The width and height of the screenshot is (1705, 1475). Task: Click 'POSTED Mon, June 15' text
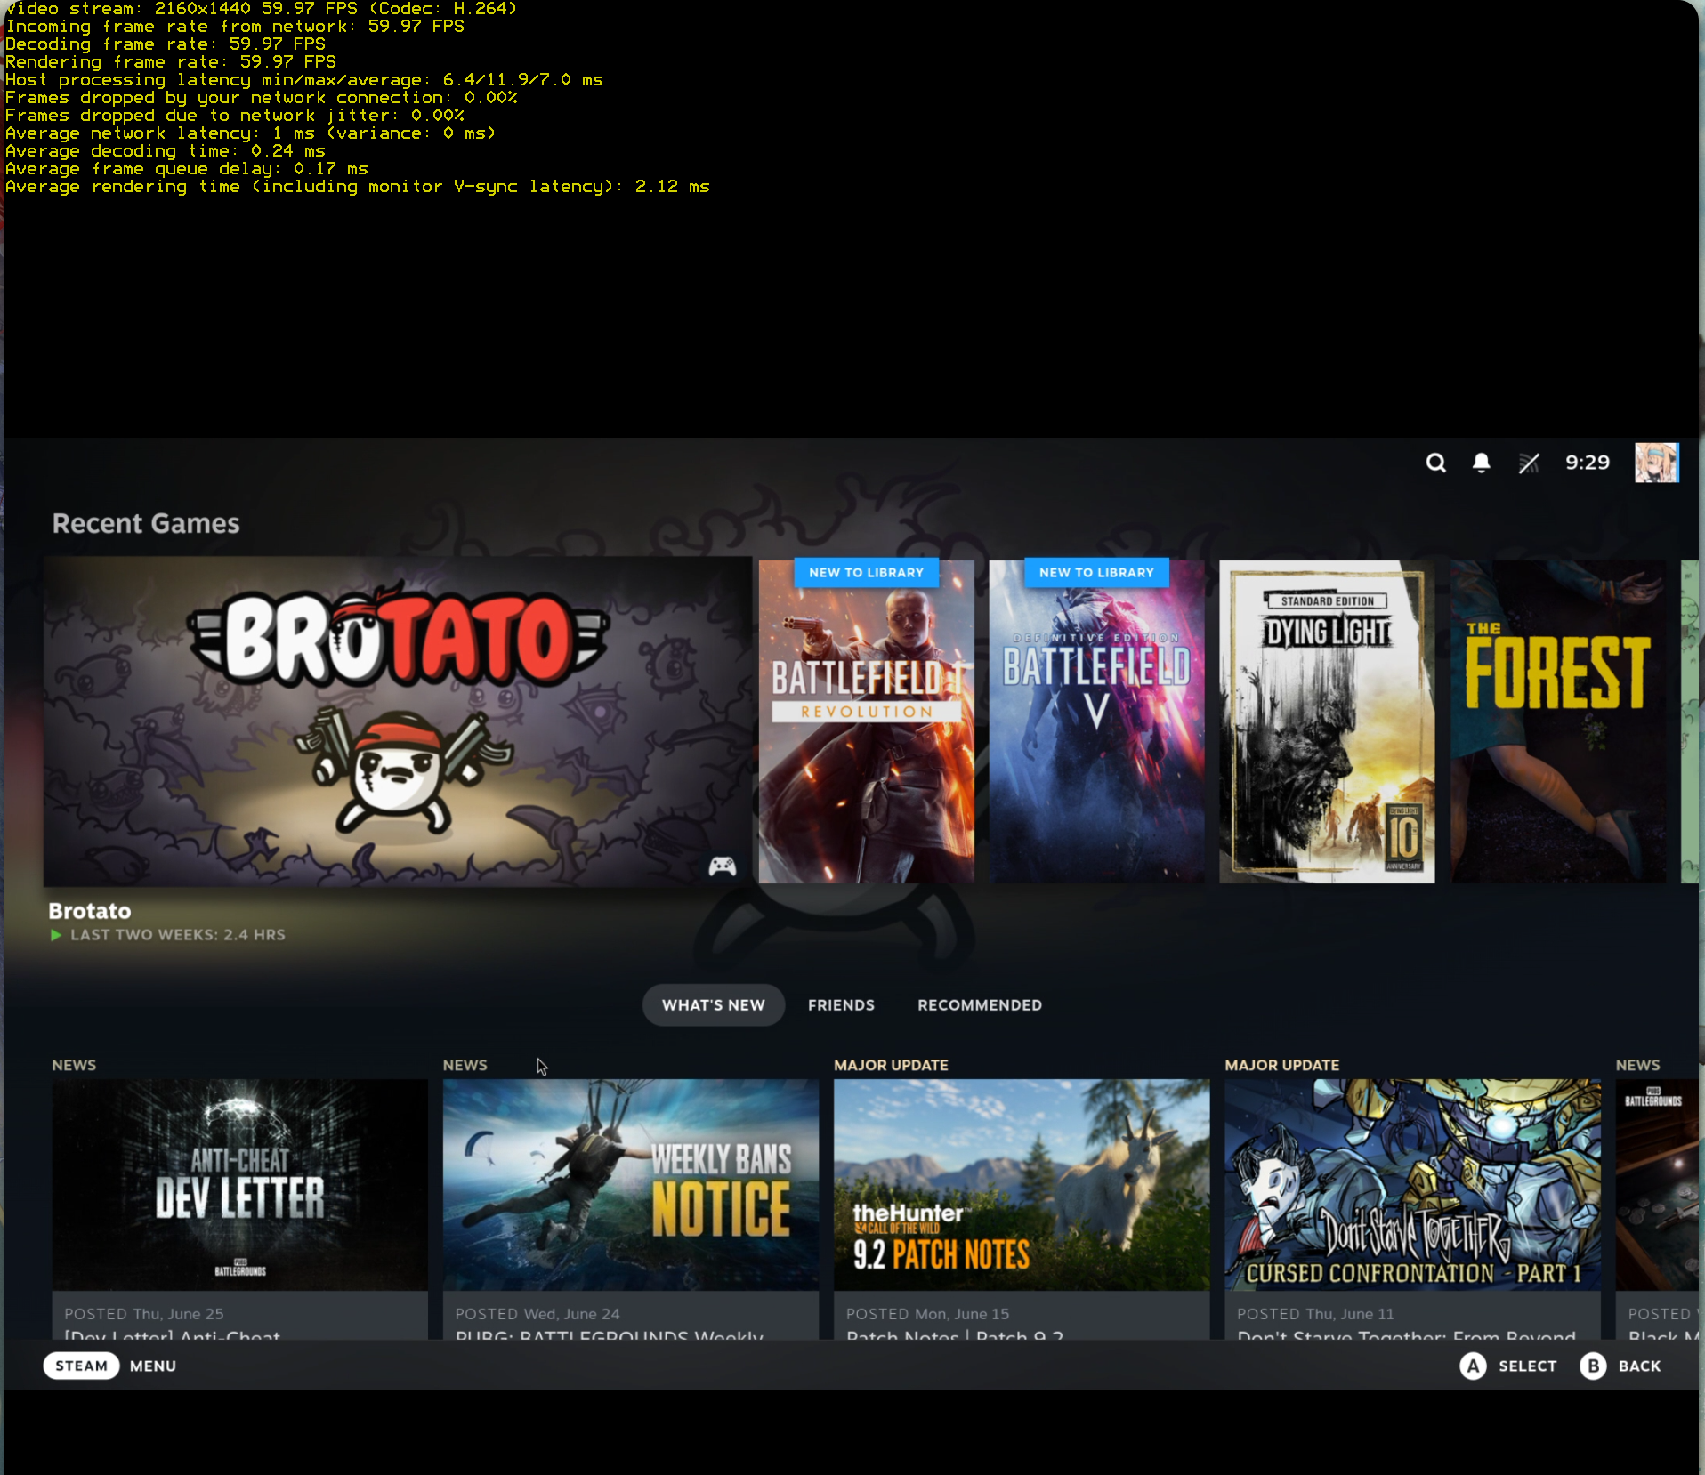click(927, 1314)
